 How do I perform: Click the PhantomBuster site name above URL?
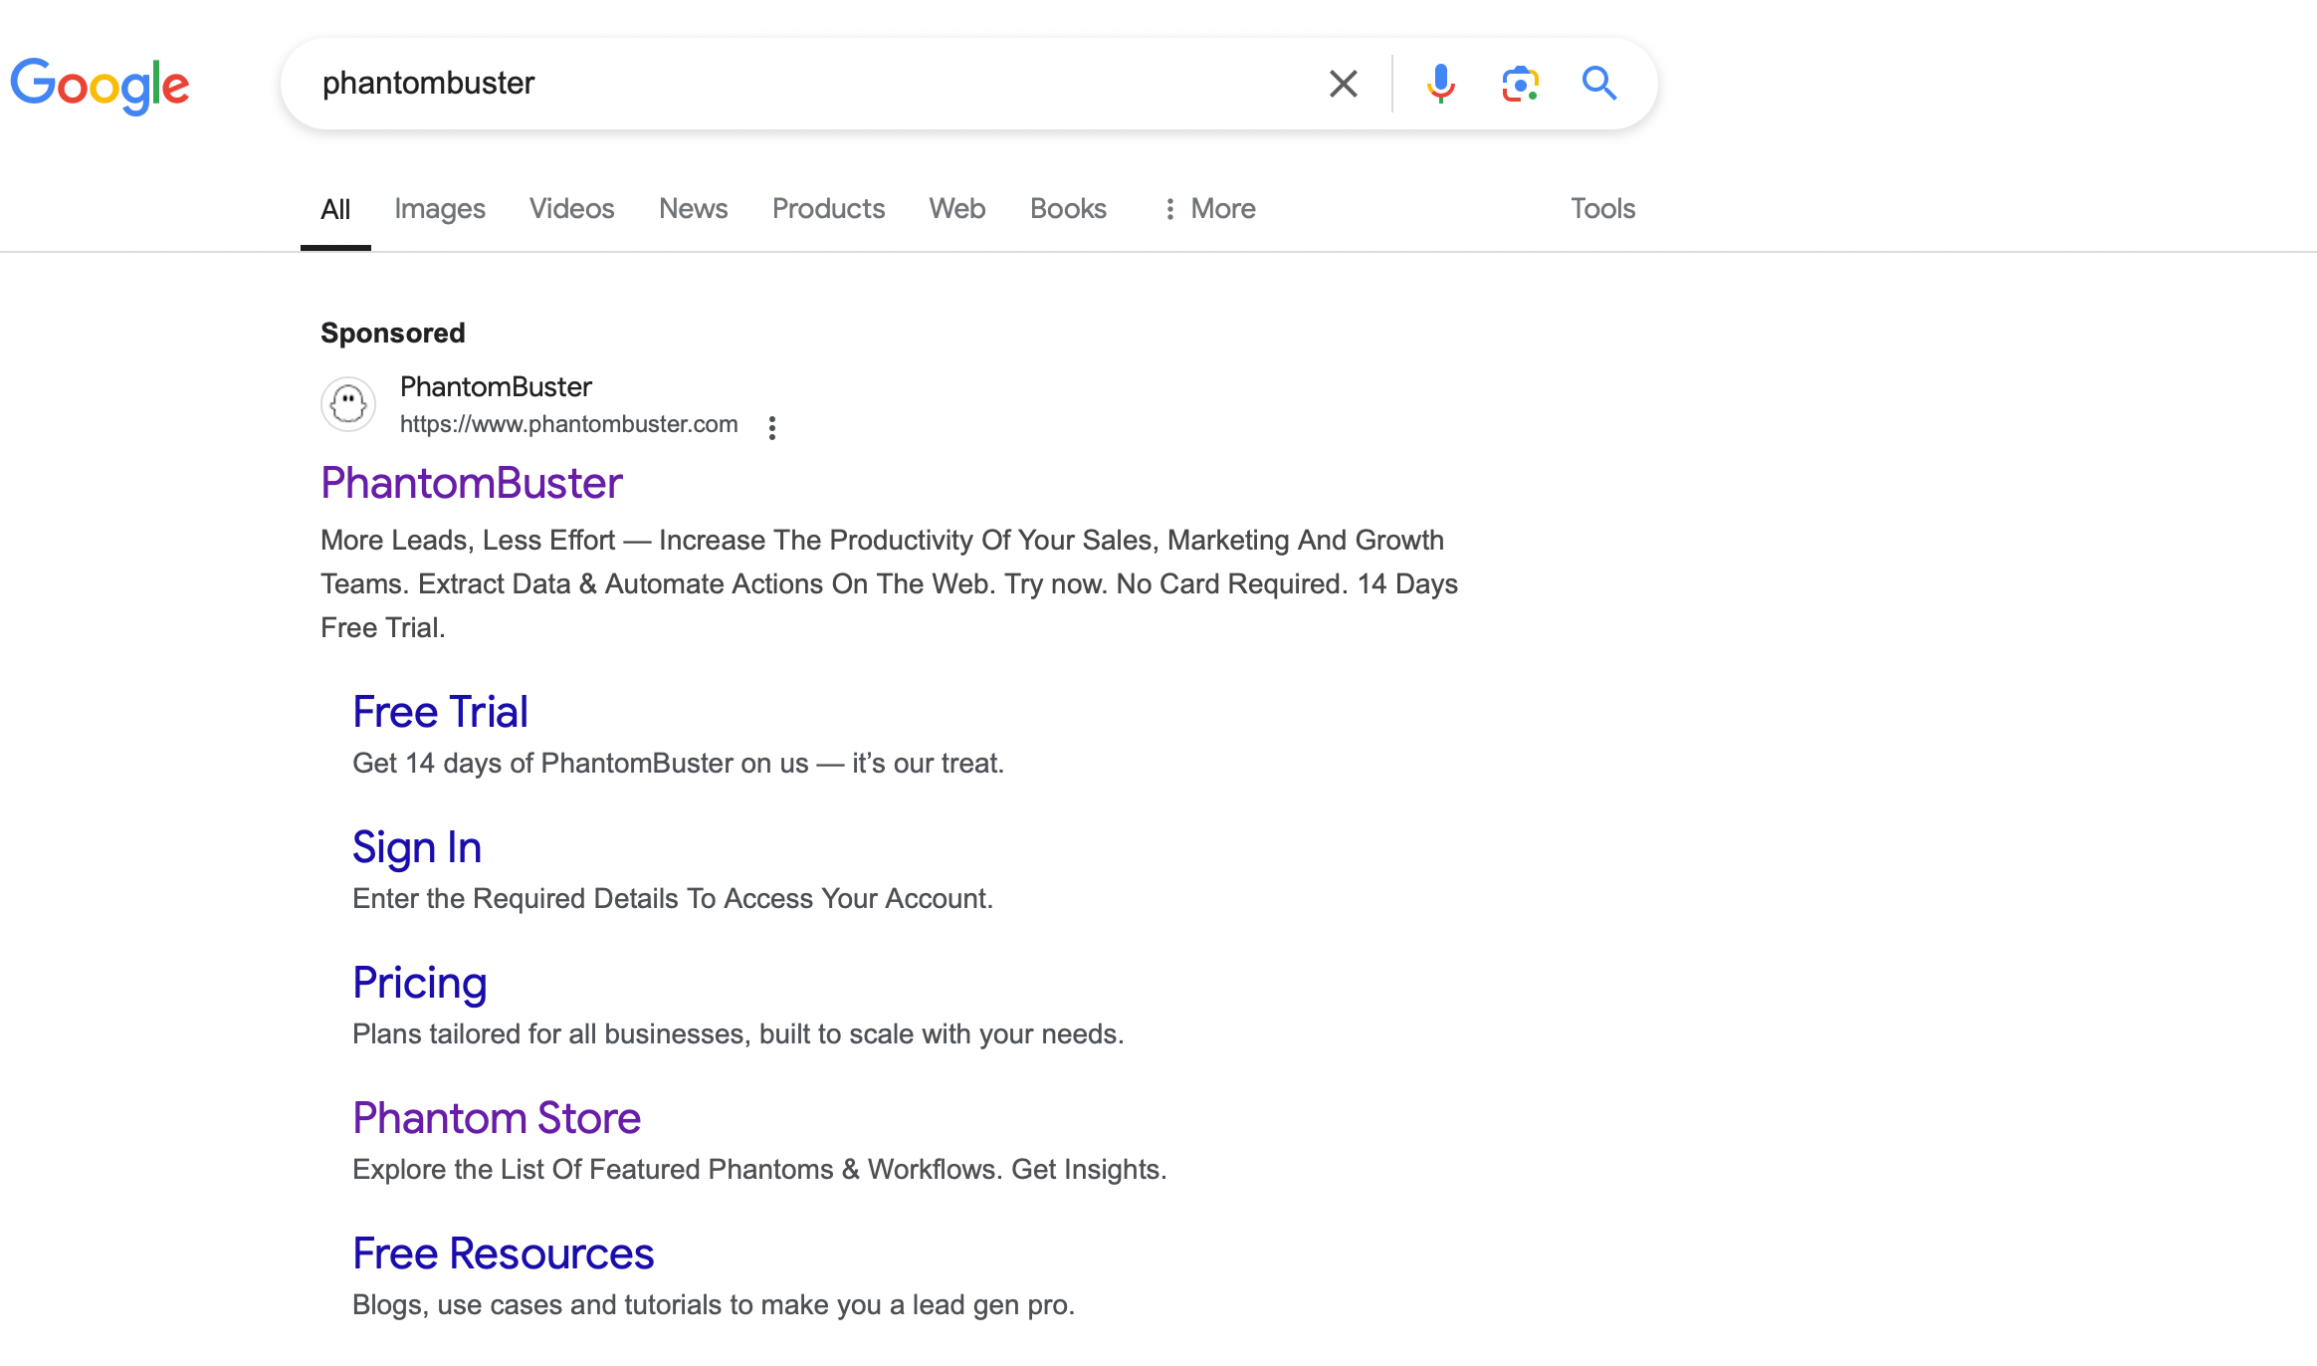click(x=496, y=386)
